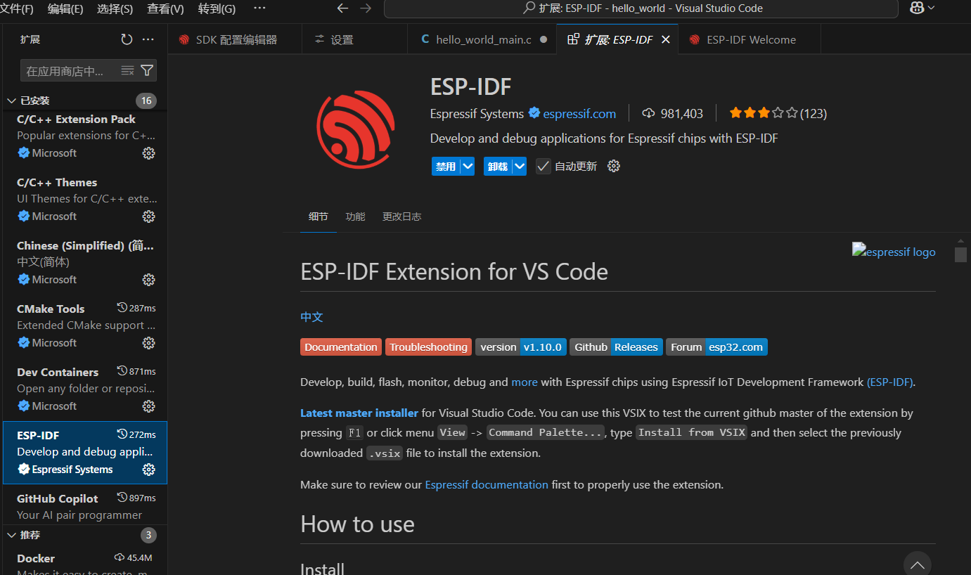Open more actions in Extensions view
971x575 pixels.
click(x=148, y=39)
